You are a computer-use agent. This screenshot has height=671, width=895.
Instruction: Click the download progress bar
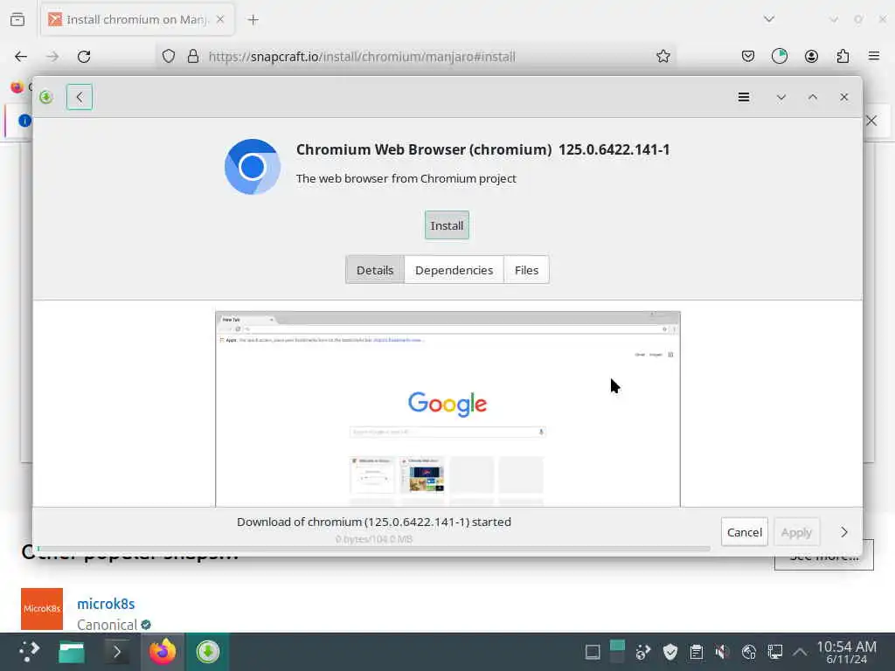[374, 549]
